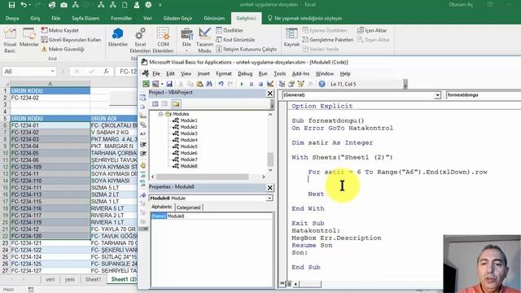Image resolution: width=521 pixels, height=293 pixels.
Task: Toggle Design Mode icon in VBA toolbar
Action: pyautogui.click(x=270, y=84)
